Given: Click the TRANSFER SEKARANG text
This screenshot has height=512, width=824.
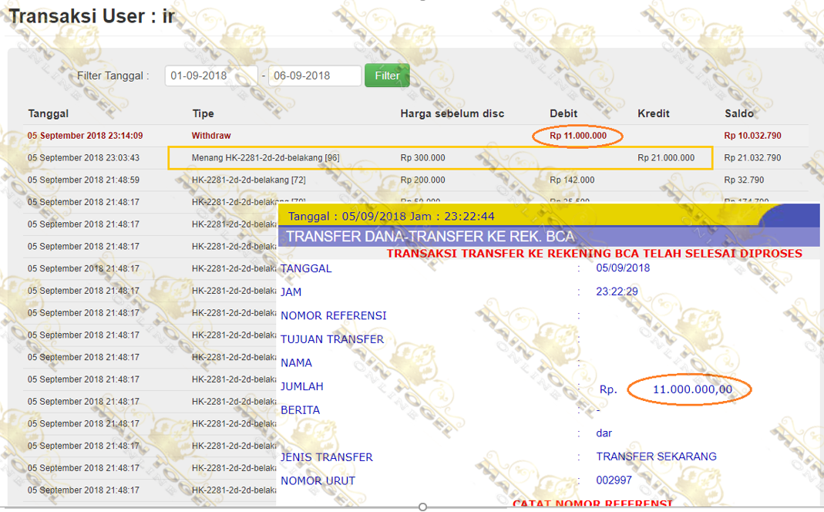Looking at the screenshot, I should pos(656,456).
